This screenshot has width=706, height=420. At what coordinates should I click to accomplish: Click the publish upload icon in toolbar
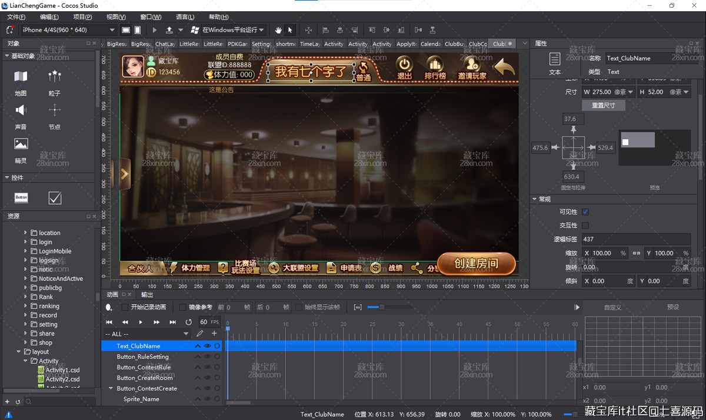(x=169, y=30)
